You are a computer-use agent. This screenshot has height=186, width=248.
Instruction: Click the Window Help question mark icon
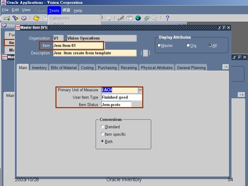167,18
